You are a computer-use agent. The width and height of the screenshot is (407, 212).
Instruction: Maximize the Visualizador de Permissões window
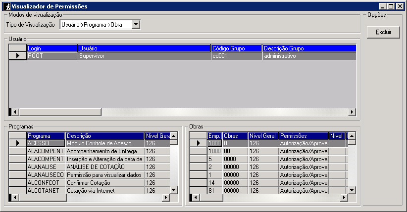click(x=391, y=6)
